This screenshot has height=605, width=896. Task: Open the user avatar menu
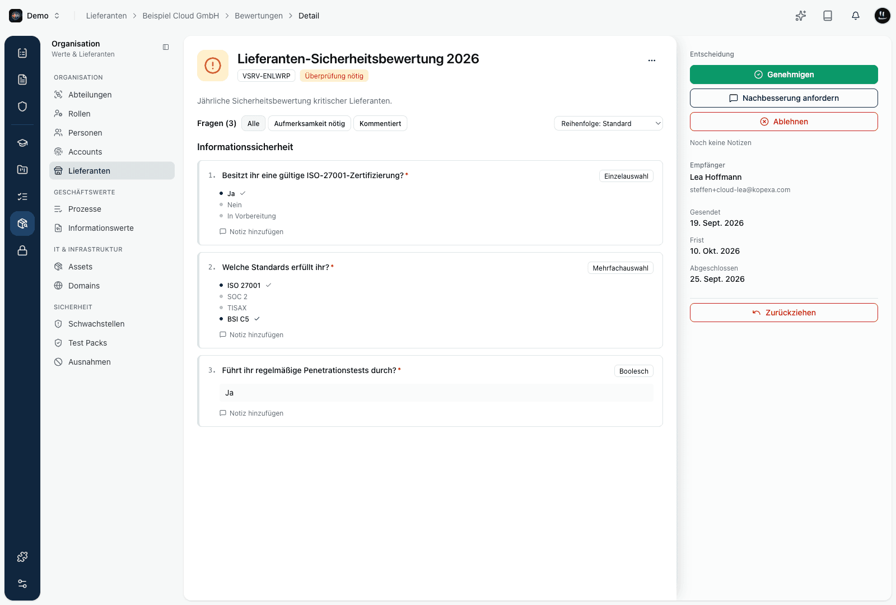(883, 16)
